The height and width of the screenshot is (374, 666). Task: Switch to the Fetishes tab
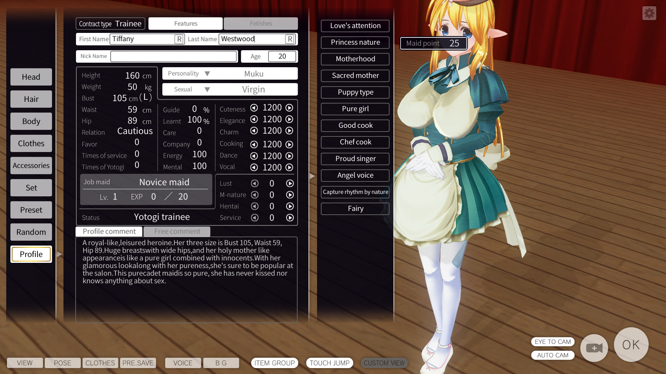[x=261, y=24]
